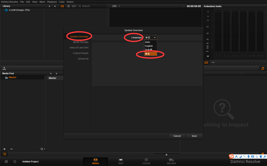The height and width of the screenshot is (166, 267).
Task: Open the Mark menu
Action: click(42, 2)
